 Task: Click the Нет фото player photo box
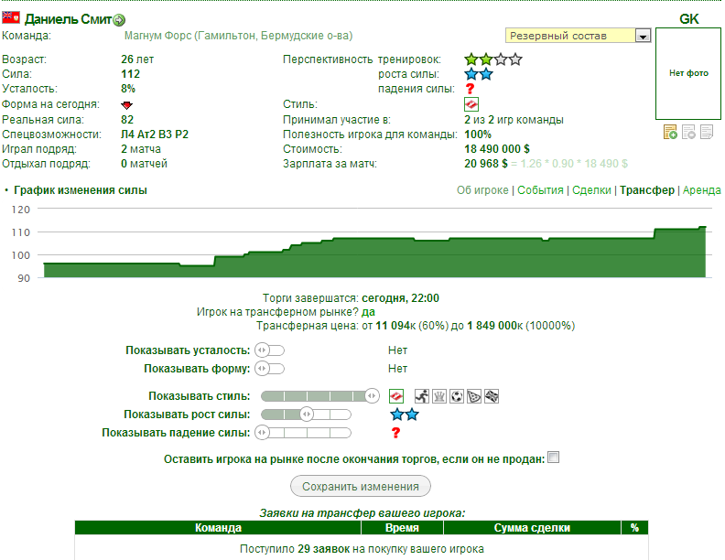(x=688, y=73)
